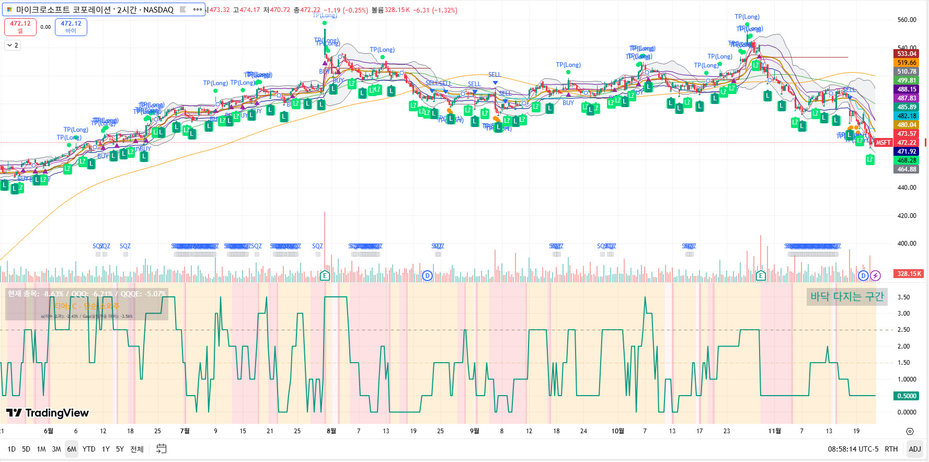This screenshot has height=462, width=929.
Task: Click the 볼륨 328.15K reading in the legend
Action: pos(391,10)
